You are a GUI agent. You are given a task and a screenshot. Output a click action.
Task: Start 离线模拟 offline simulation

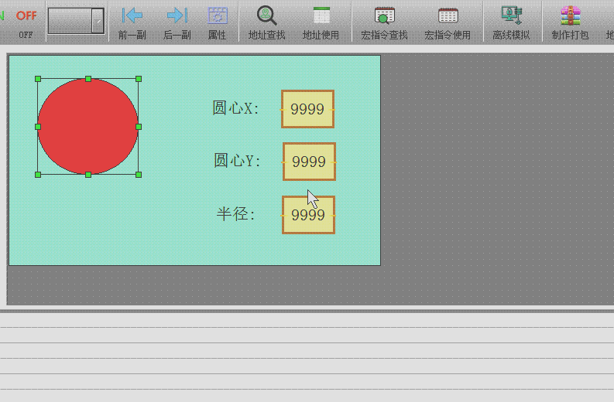pyautogui.click(x=511, y=15)
